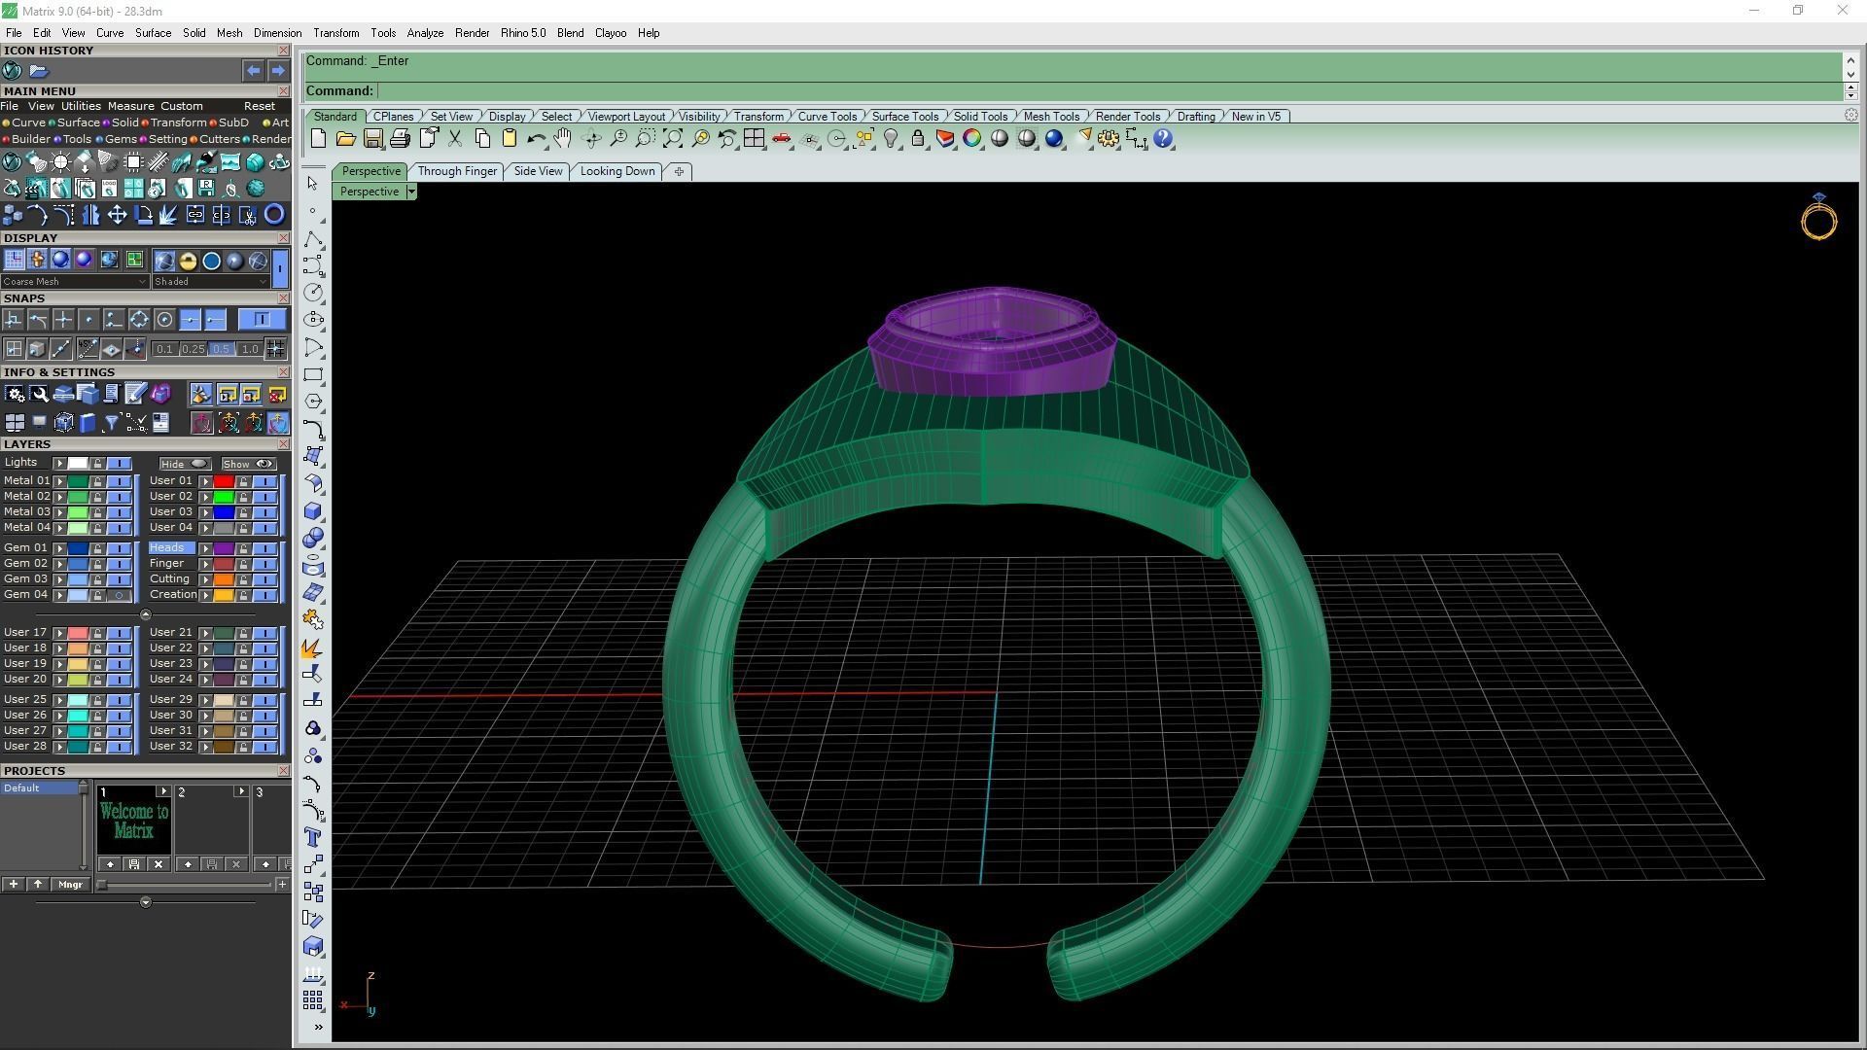Click Hide button in Layers panel

[x=185, y=464]
